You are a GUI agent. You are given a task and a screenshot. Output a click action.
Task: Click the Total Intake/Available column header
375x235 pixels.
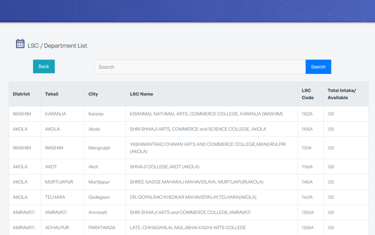point(342,94)
